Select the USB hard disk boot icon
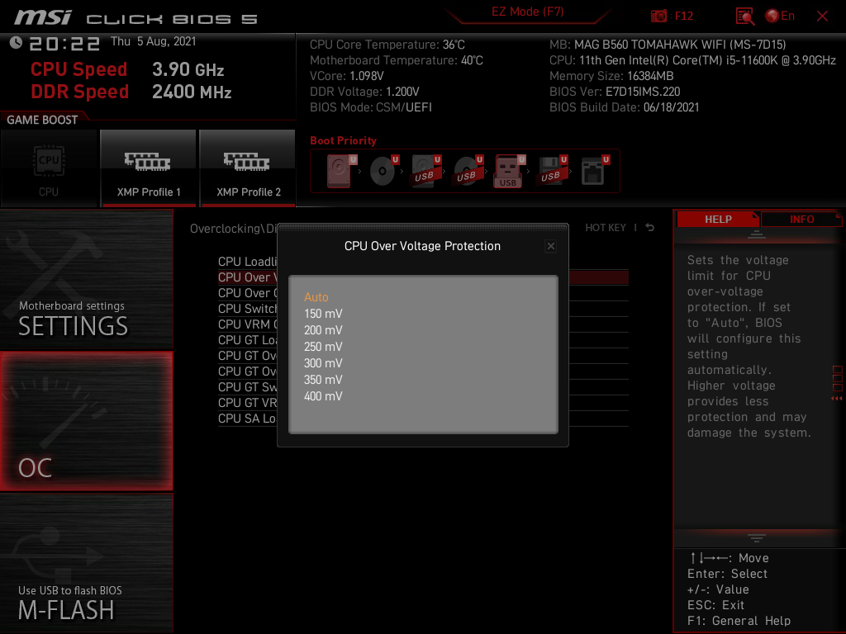The image size is (846, 634). 426,171
